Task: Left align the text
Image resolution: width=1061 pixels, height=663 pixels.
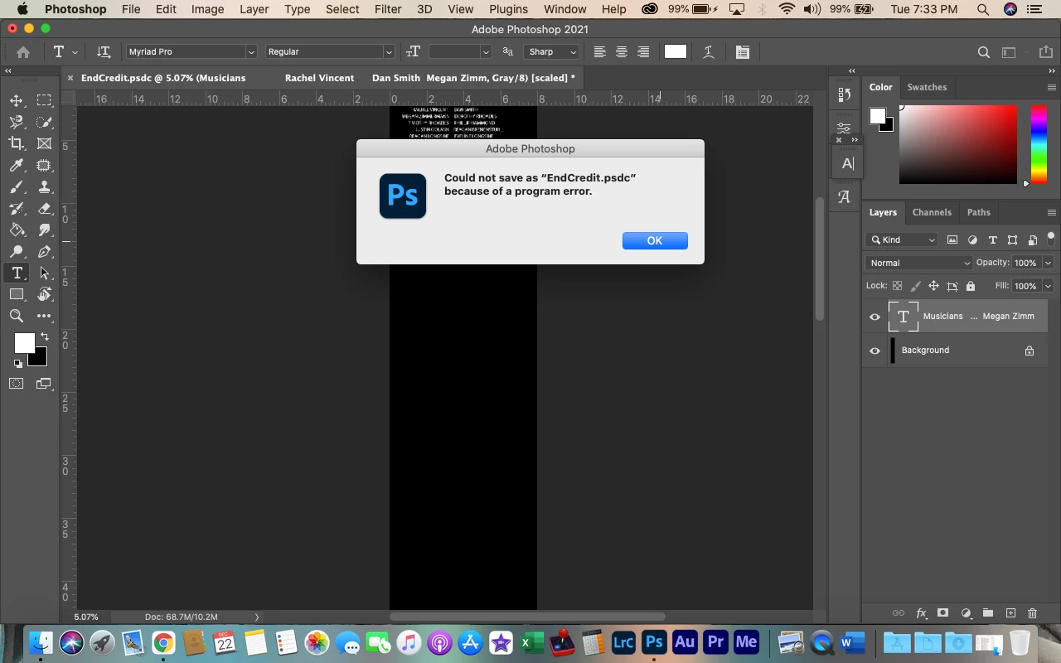Action: (600, 51)
